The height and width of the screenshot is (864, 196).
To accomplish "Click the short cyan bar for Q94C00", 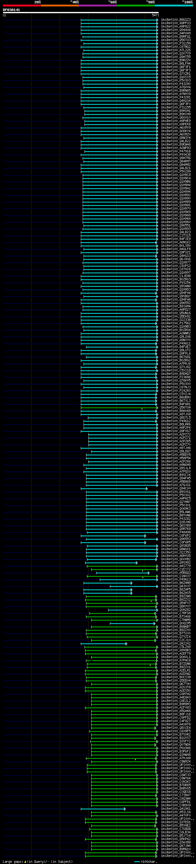I will click(x=114, y=488).
